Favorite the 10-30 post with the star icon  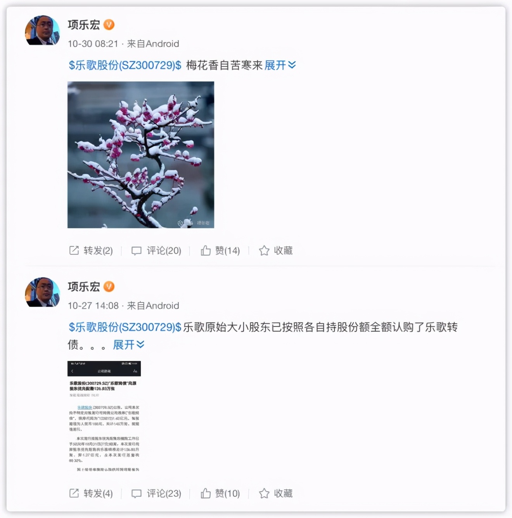[x=264, y=250]
